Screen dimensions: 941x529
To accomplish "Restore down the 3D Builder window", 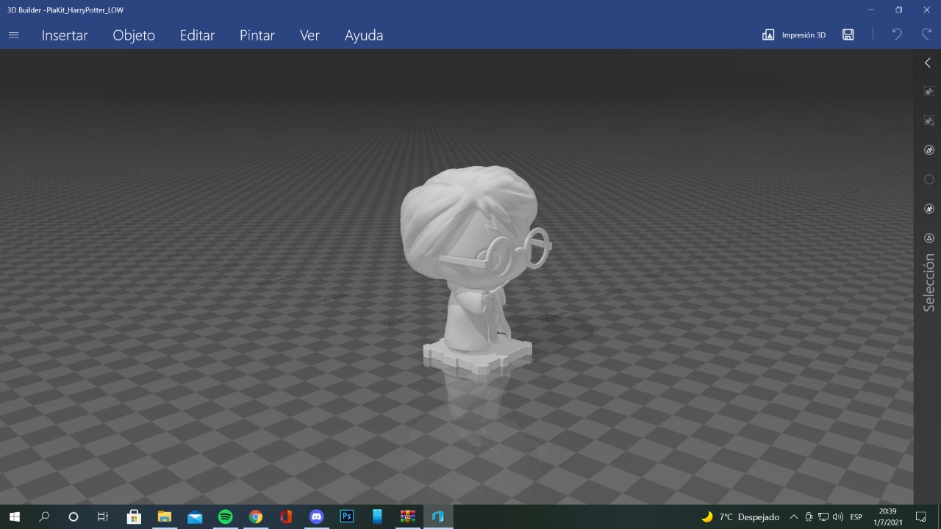I will point(898,10).
